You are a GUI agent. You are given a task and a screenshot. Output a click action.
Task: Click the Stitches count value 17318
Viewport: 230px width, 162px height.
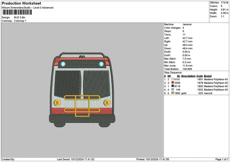[x=224, y=2]
